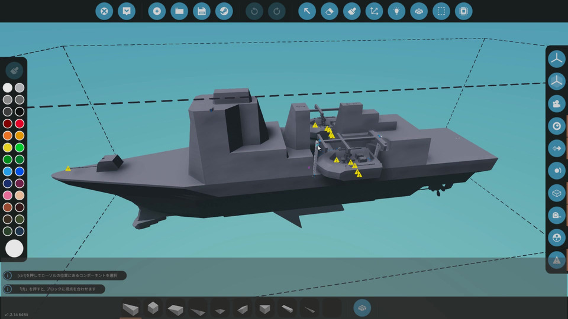This screenshot has height=319, width=568.
Task: Click the nested squares selection grid icon
Action: click(x=464, y=11)
